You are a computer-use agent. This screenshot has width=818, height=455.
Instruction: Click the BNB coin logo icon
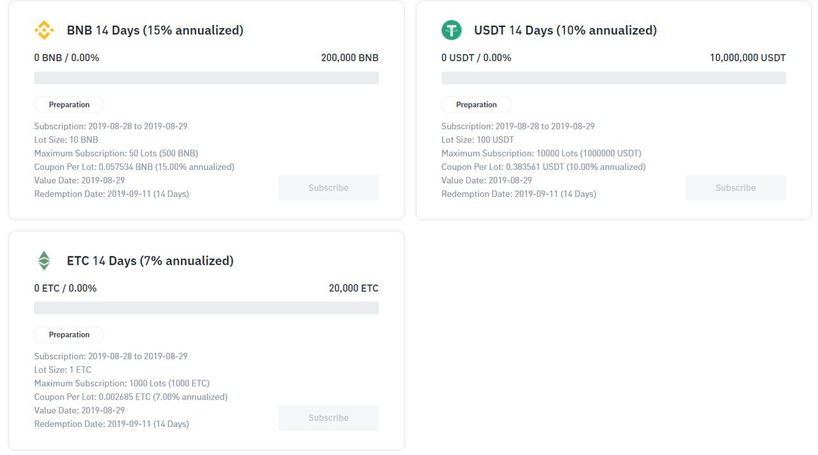coord(44,30)
